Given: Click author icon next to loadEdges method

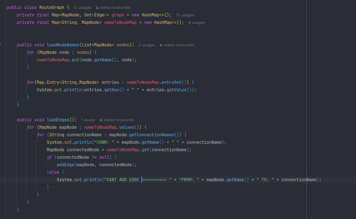Looking at the screenshot, I should click(x=101, y=120).
